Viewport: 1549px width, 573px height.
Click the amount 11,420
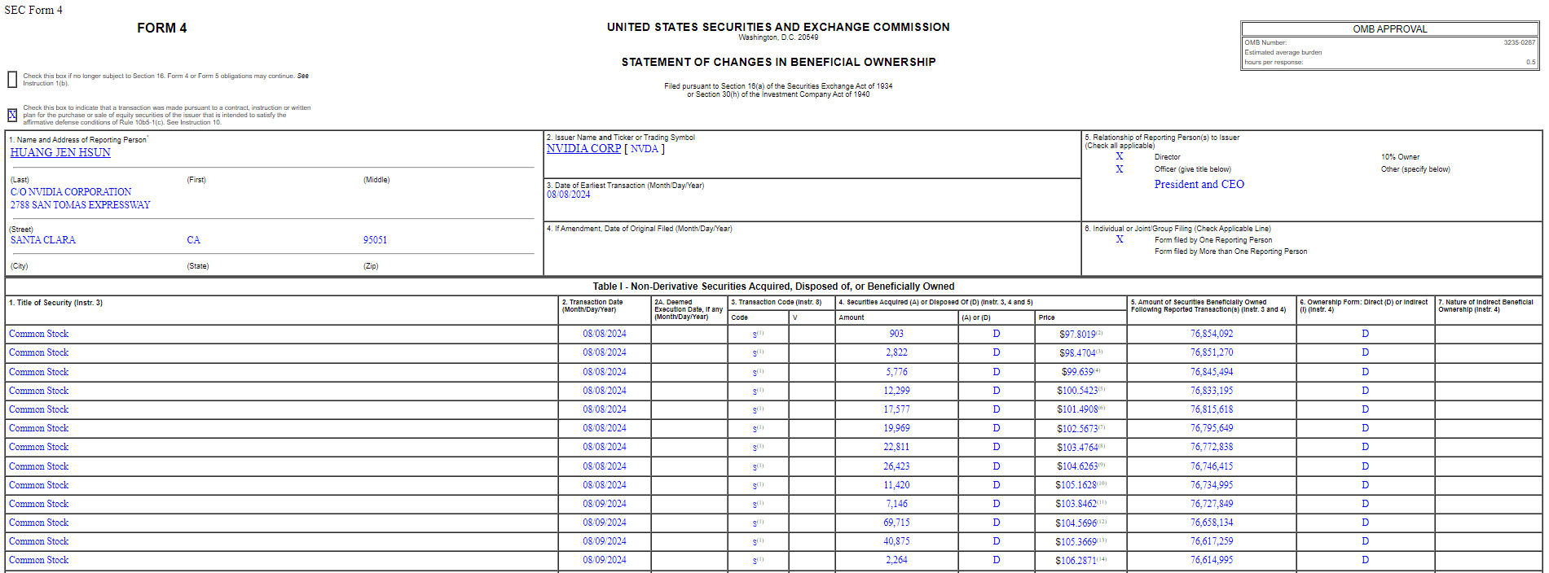click(x=896, y=485)
